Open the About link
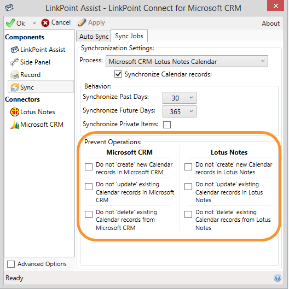This screenshot has height=289, width=289. click(270, 23)
